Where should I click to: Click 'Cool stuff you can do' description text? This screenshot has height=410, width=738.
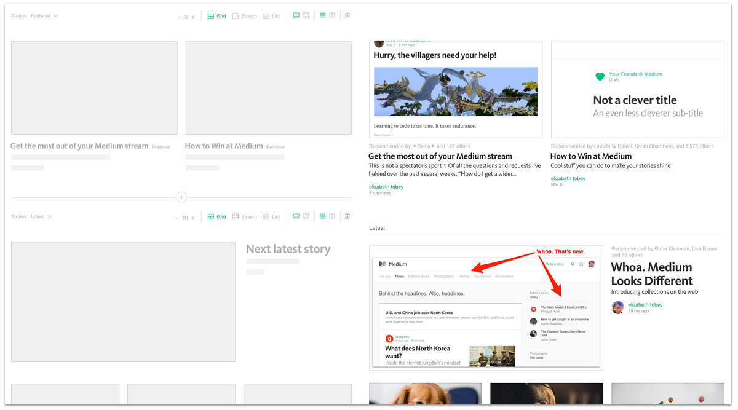coord(611,166)
